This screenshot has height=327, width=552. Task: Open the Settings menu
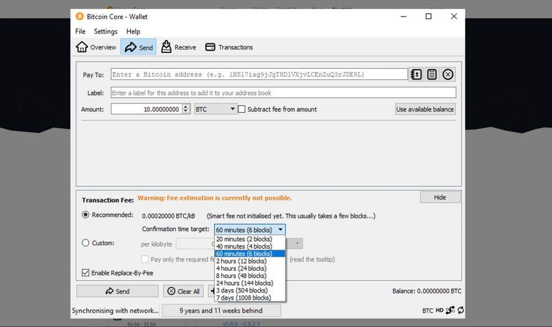(105, 31)
